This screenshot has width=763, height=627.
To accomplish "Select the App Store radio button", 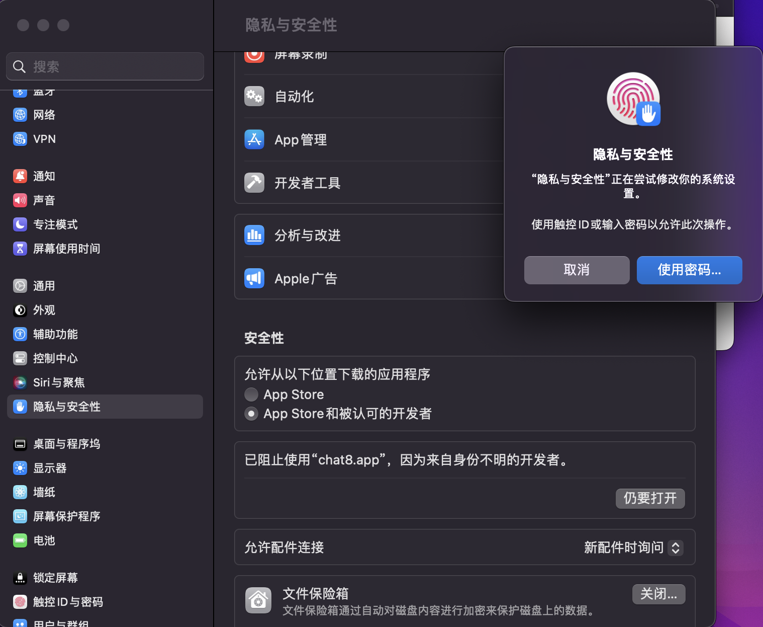I will 251,395.
